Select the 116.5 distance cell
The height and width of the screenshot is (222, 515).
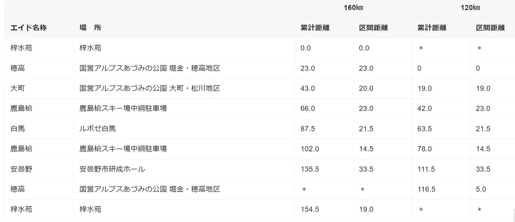426,189
